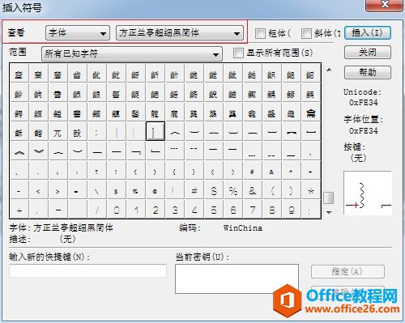405x323 pixels.
Task: Select the backslash symbol cell
Action: 96,191
